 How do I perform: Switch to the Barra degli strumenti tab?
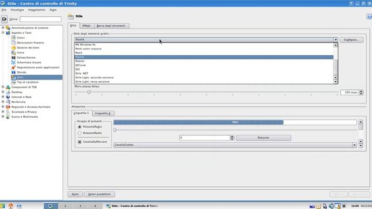pyautogui.click(x=111, y=26)
